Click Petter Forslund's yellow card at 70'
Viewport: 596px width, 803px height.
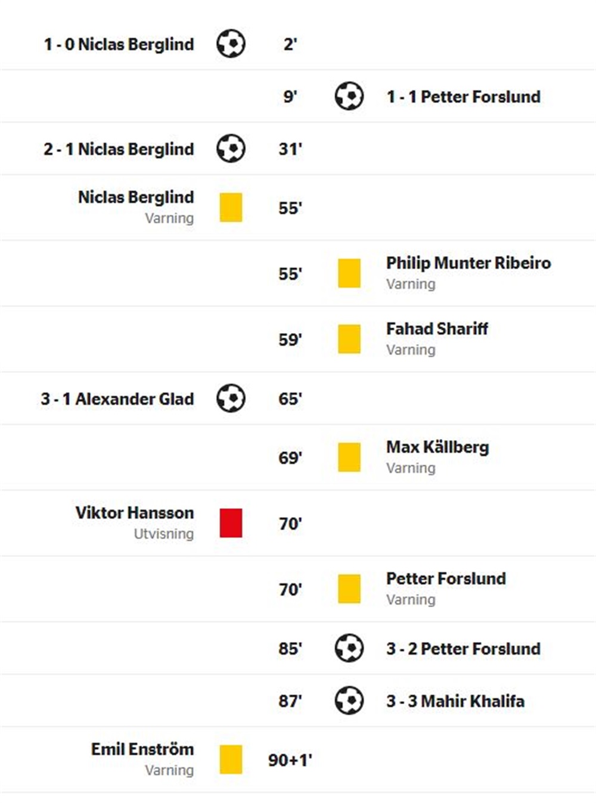coord(349,589)
